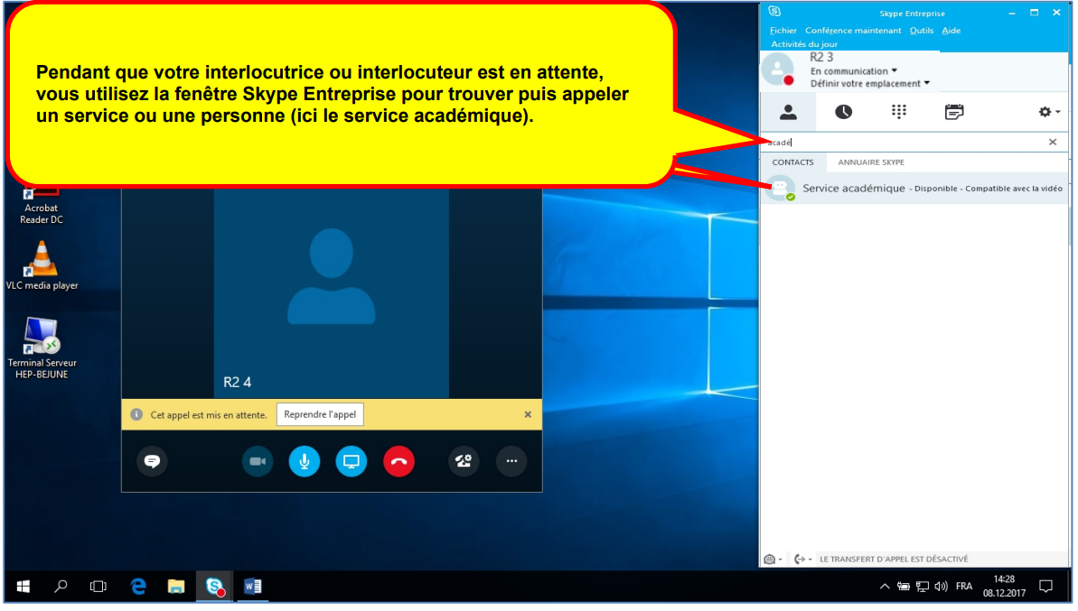Hang up using the red phone button

tap(398, 461)
